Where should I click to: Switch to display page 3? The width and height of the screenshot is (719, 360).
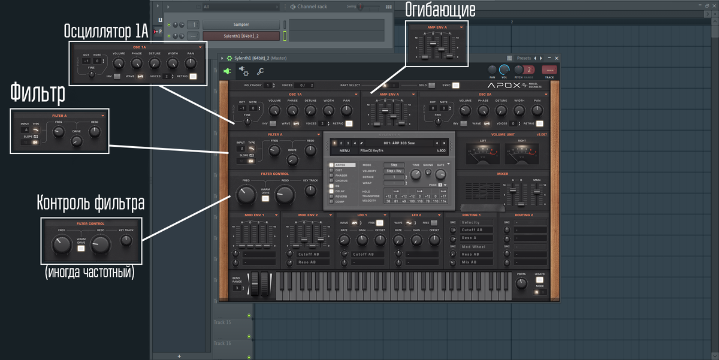tap(348, 143)
